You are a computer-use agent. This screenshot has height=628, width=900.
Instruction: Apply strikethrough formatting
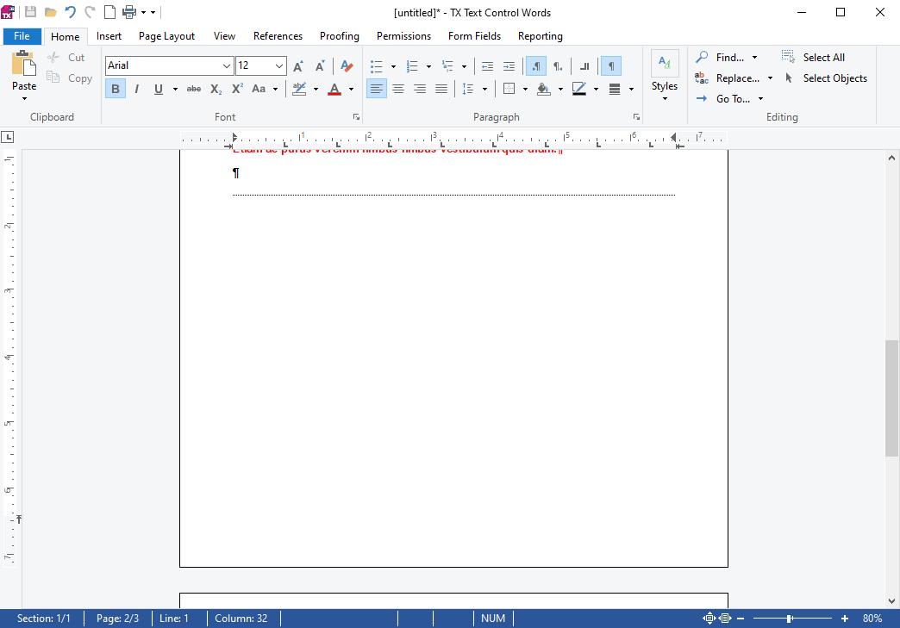point(194,89)
